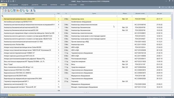Image resolution: width=174 pixels, height=98 pixels.
Task: Click the yellow folder toolbar icon
Action: tap(18, 11)
